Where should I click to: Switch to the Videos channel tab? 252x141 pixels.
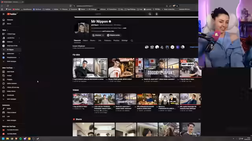pyautogui.click(x=85, y=41)
